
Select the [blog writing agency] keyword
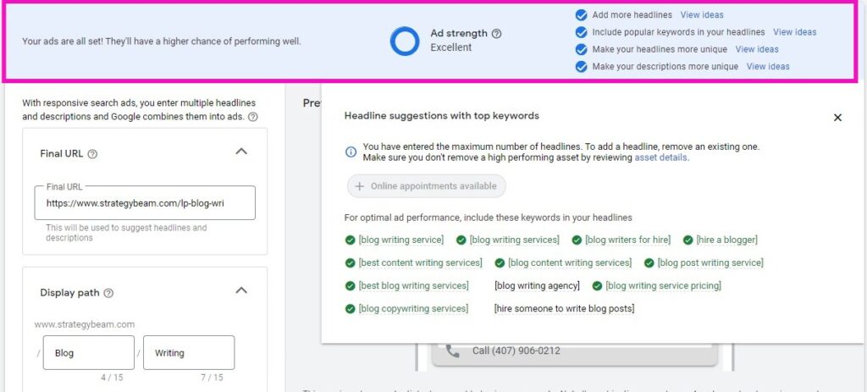pos(537,286)
